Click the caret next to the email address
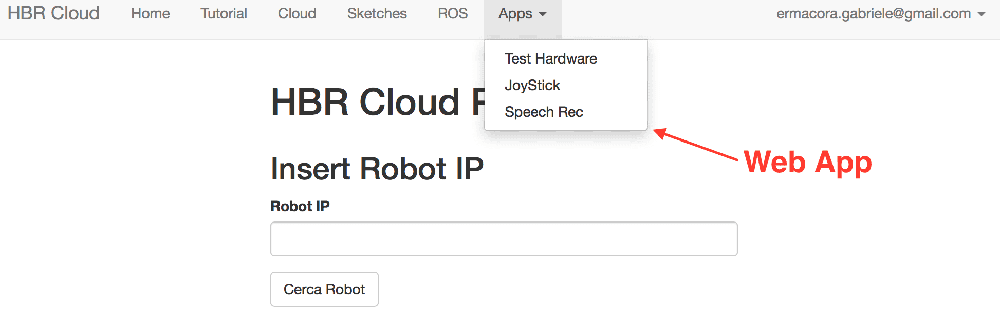Screen dimensions: 1000x323 pyautogui.click(x=982, y=14)
